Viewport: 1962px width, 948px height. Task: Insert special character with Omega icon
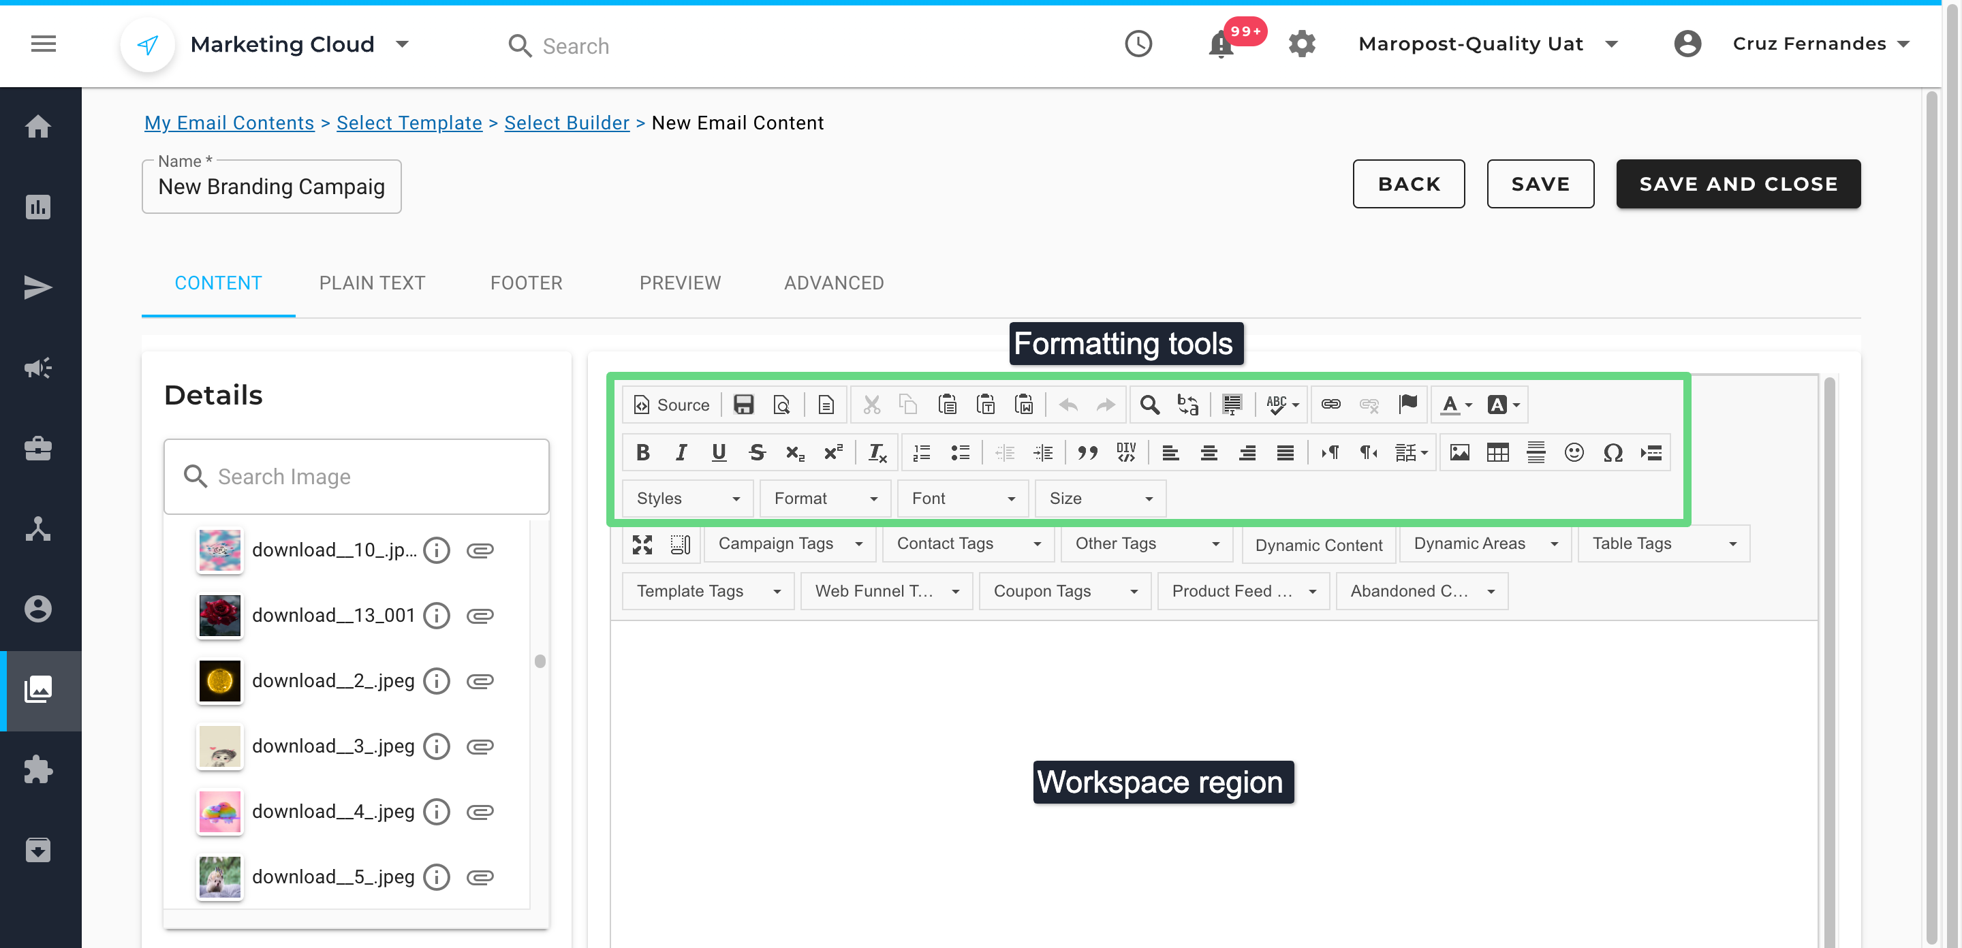tap(1612, 453)
